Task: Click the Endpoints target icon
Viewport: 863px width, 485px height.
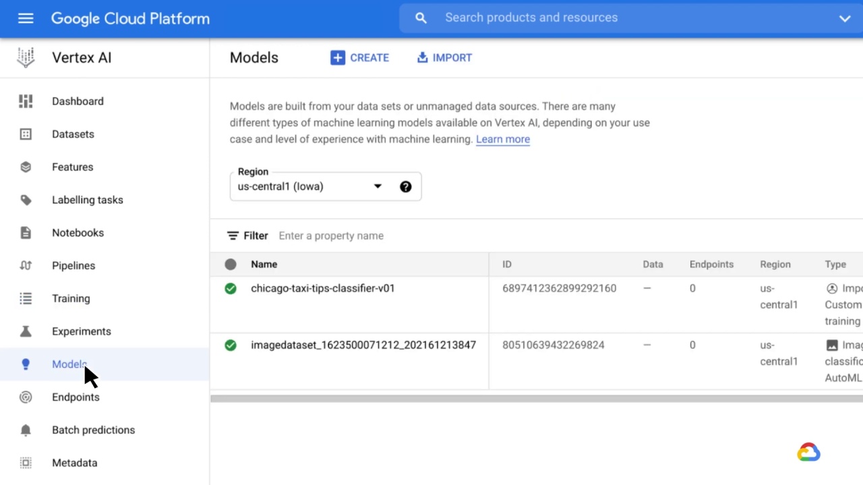Action: [26, 397]
